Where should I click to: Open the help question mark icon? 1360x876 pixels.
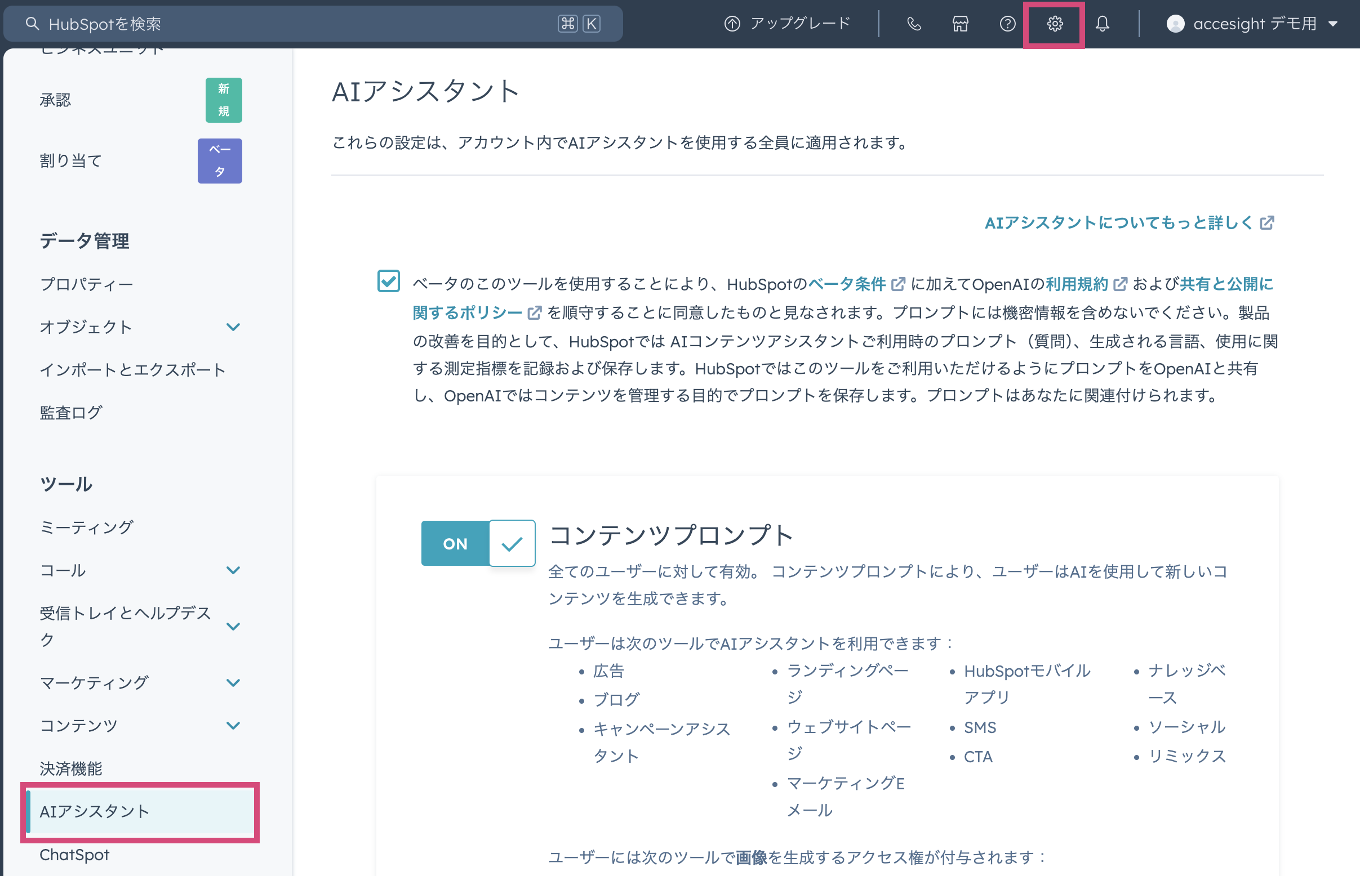[1008, 24]
